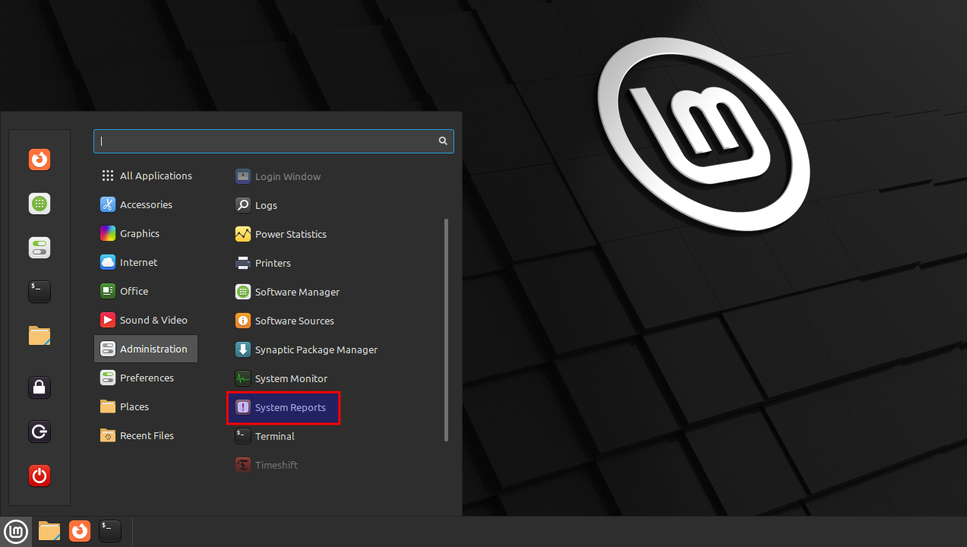
Task: Click the Software Sources info icon
Action: pyautogui.click(x=243, y=321)
